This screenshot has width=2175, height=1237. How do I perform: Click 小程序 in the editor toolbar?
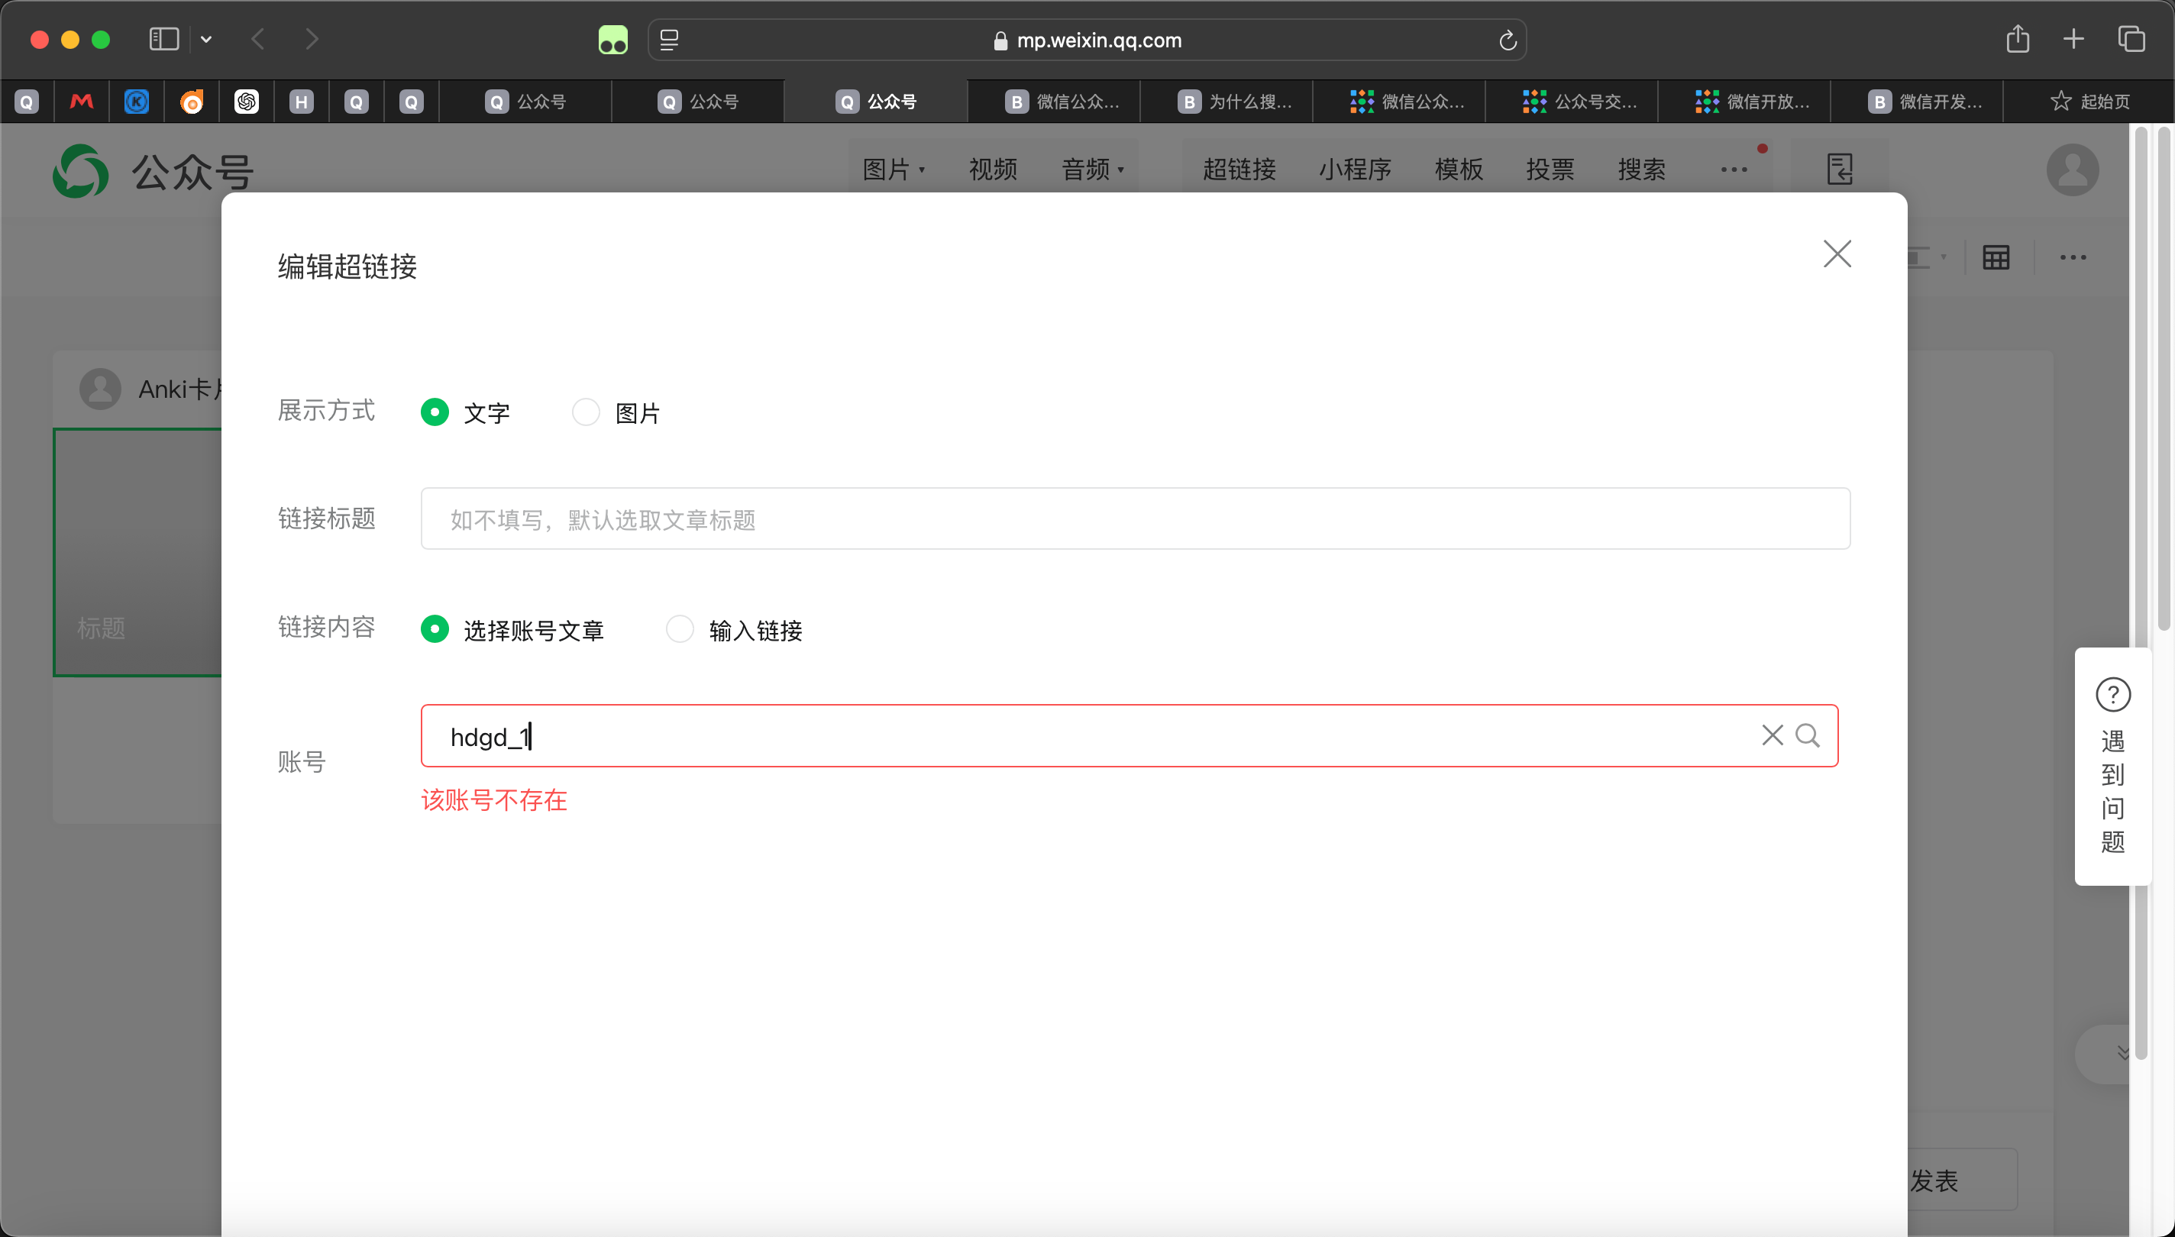[x=1355, y=169]
